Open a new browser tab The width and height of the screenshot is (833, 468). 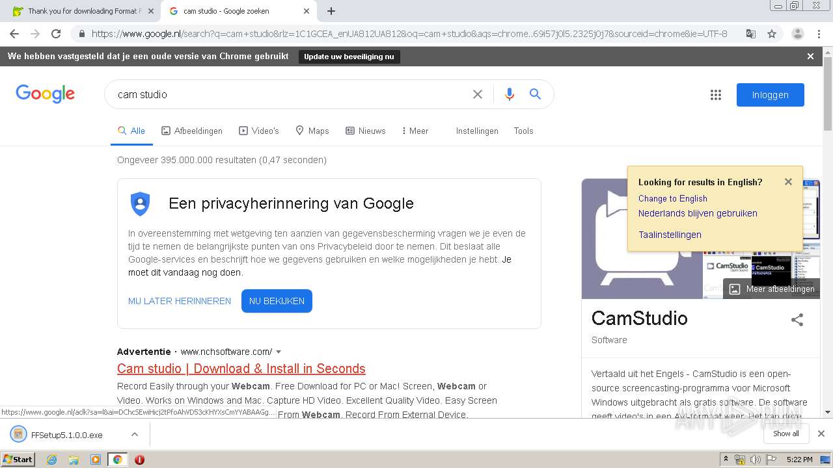click(331, 11)
